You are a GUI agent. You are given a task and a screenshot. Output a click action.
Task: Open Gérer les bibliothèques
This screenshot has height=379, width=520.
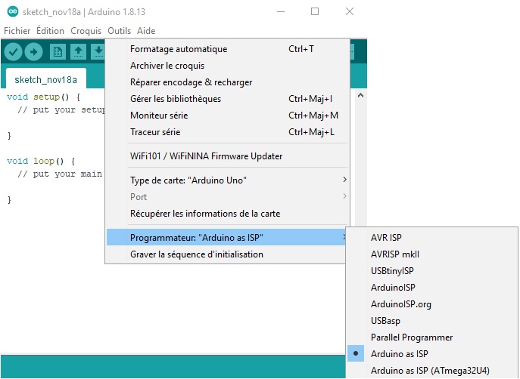point(176,99)
